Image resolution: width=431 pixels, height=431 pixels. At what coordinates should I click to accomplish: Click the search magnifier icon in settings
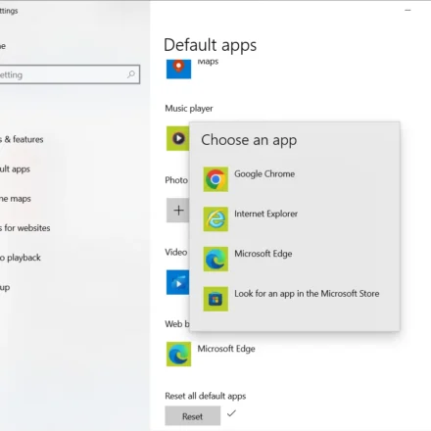point(131,74)
